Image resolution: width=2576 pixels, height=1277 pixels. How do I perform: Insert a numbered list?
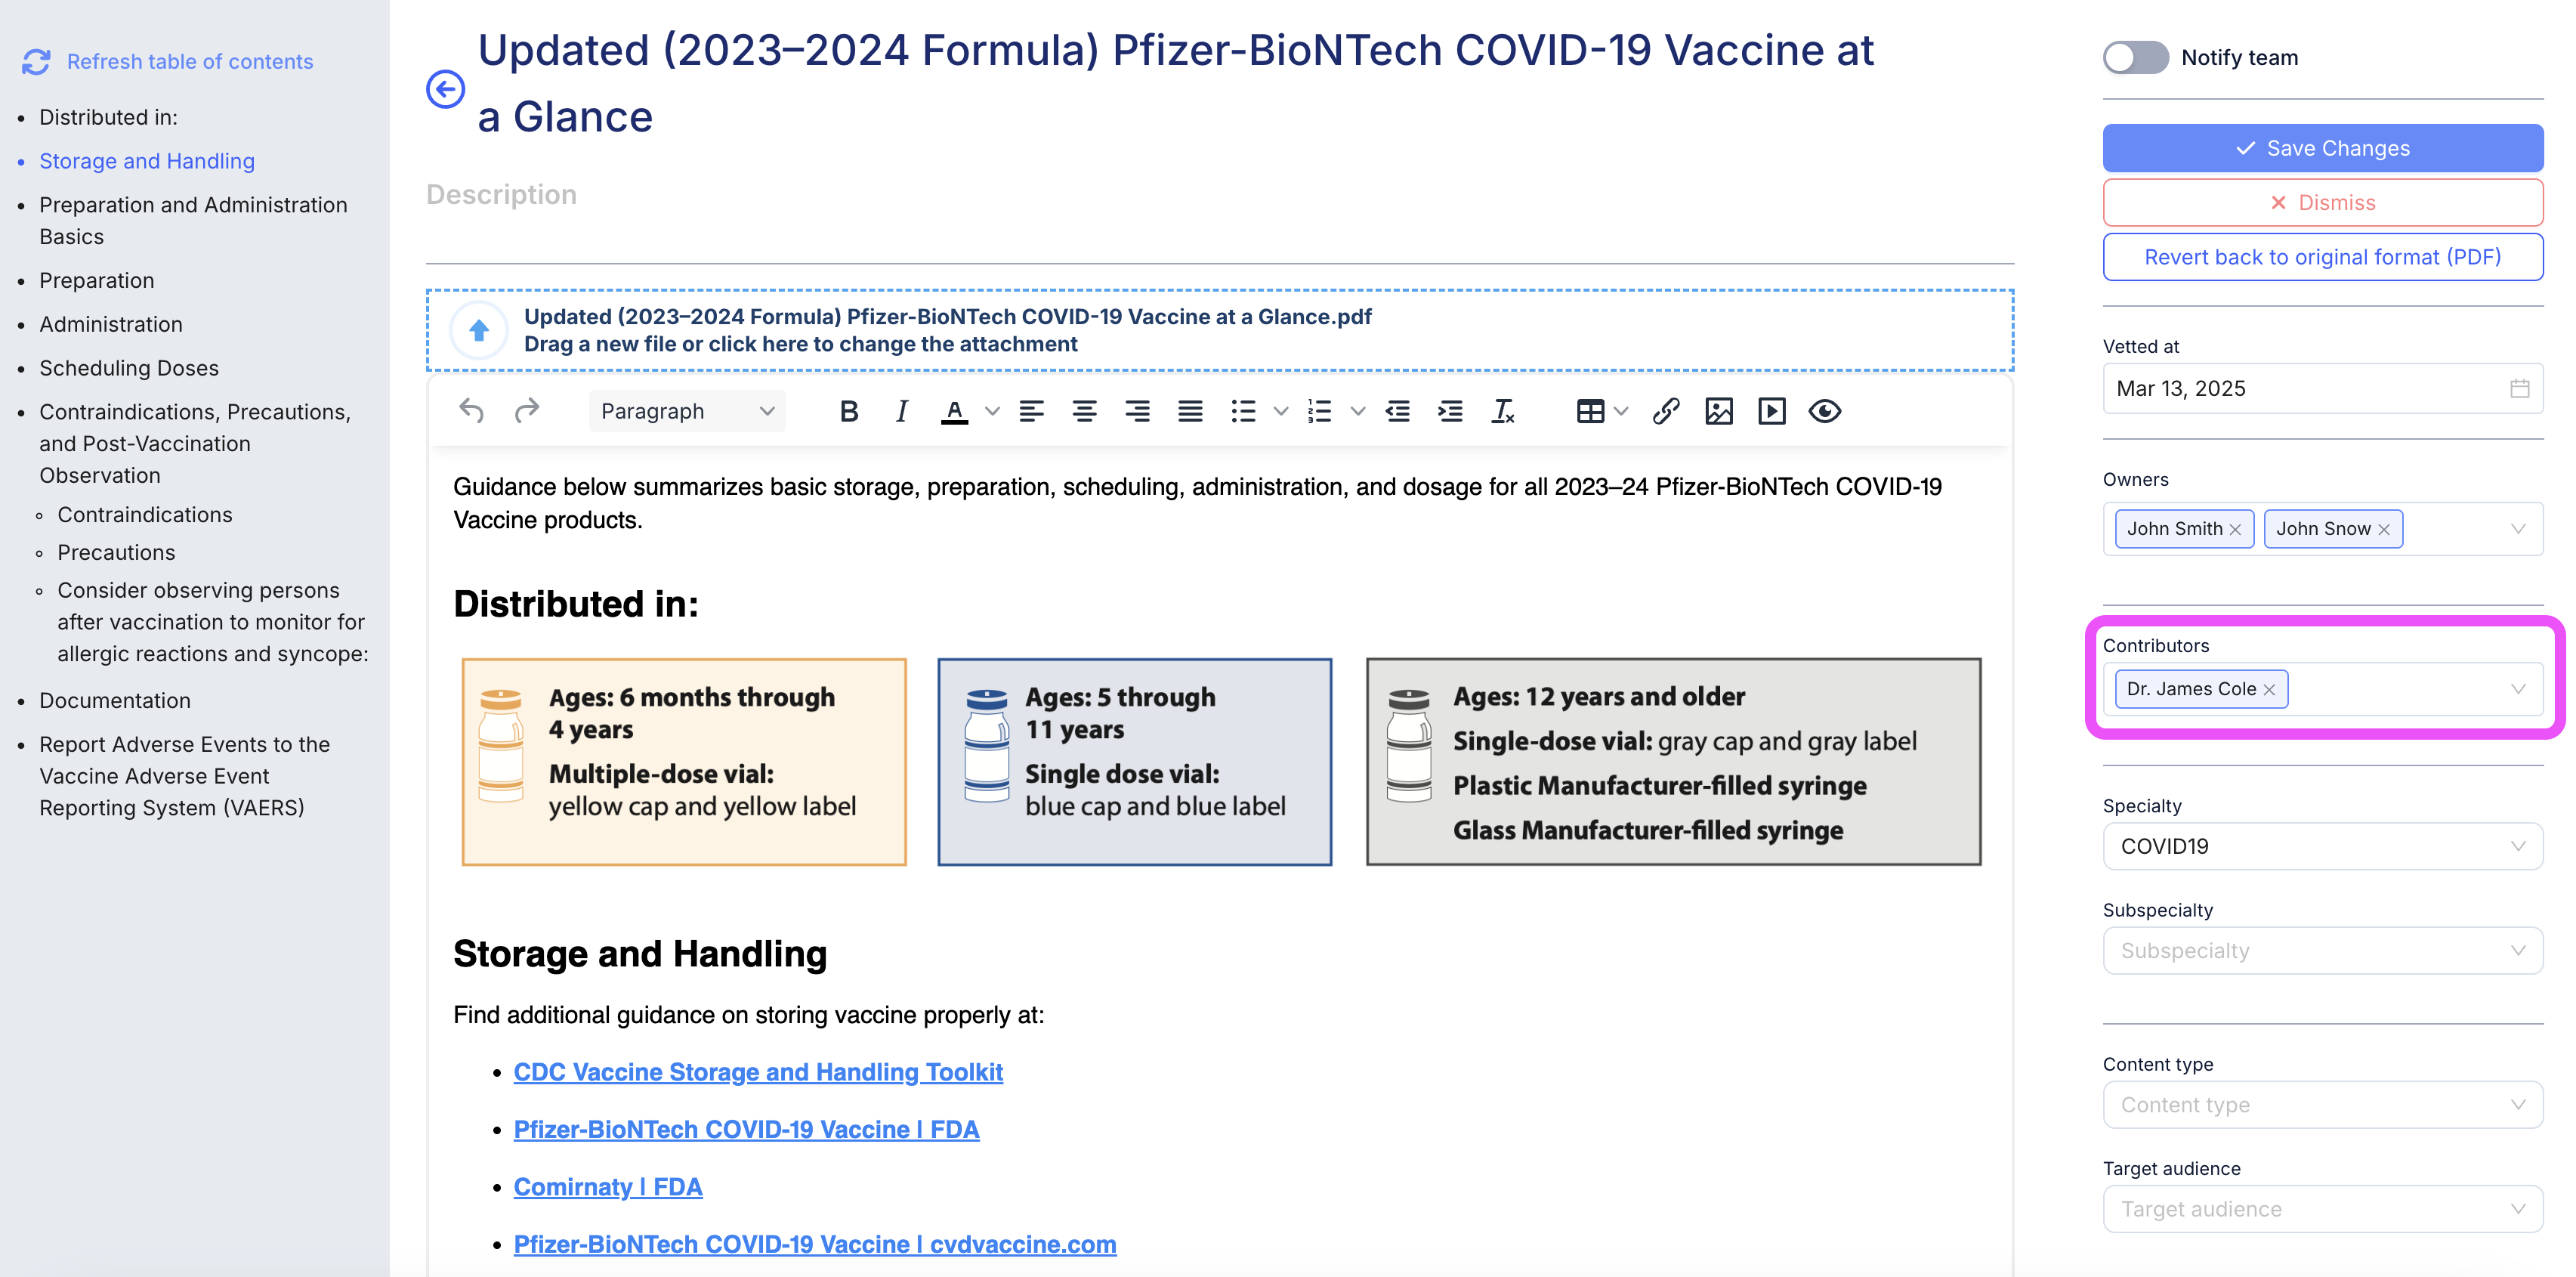1320,411
